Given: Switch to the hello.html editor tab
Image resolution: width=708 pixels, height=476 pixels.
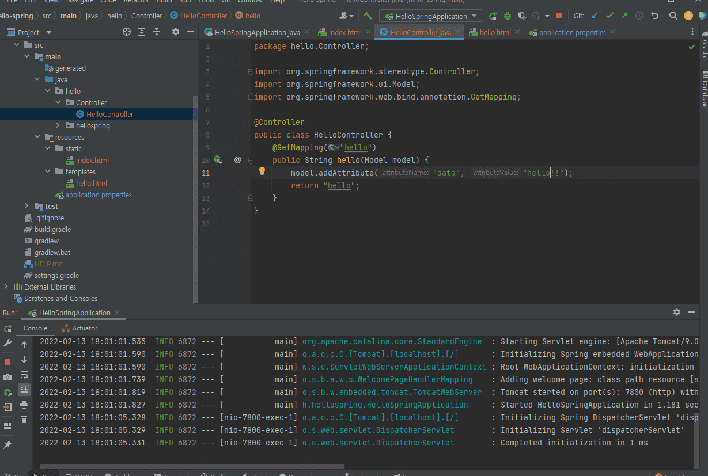Looking at the screenshot, I should (494, 32).
